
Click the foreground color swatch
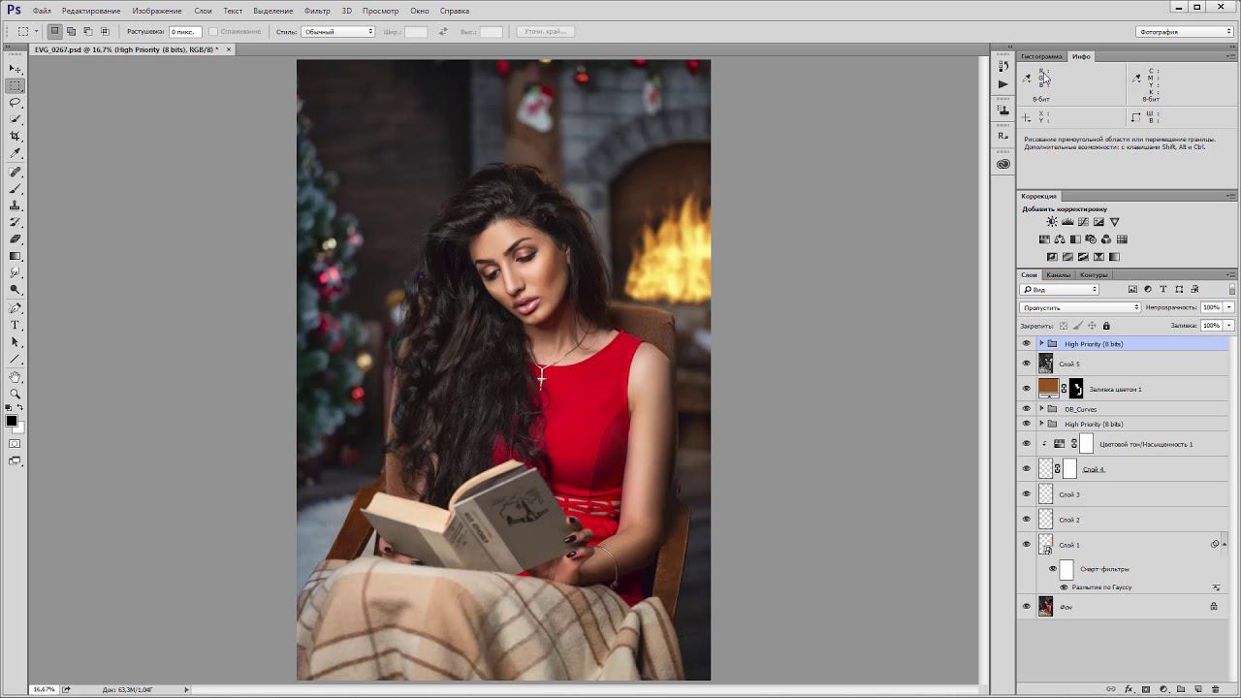[12, 420]
